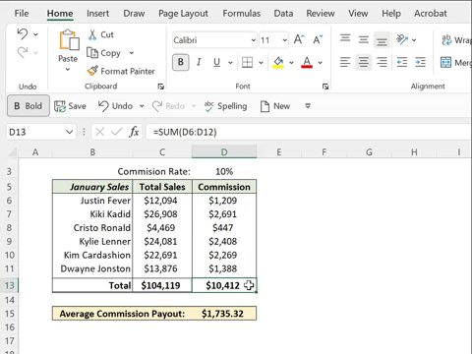Screen dimensions: 472x354
Task: Switch to the Formulas tab
Action: click(242, 14)
